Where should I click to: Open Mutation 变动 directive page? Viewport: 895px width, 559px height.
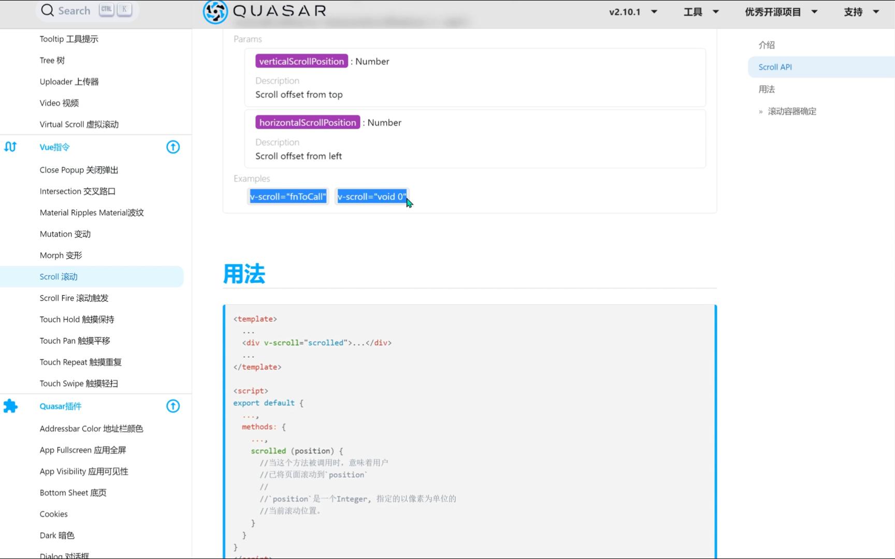click(65, 234)
